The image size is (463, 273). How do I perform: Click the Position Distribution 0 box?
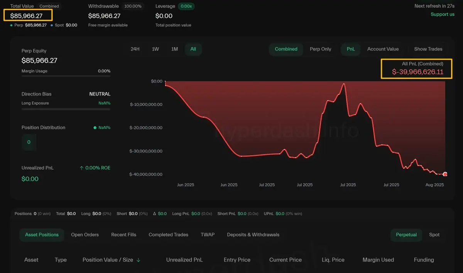(x=29, y=142)
